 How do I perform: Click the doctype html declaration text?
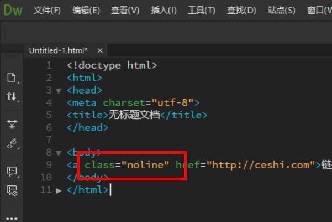click(112, 65)
